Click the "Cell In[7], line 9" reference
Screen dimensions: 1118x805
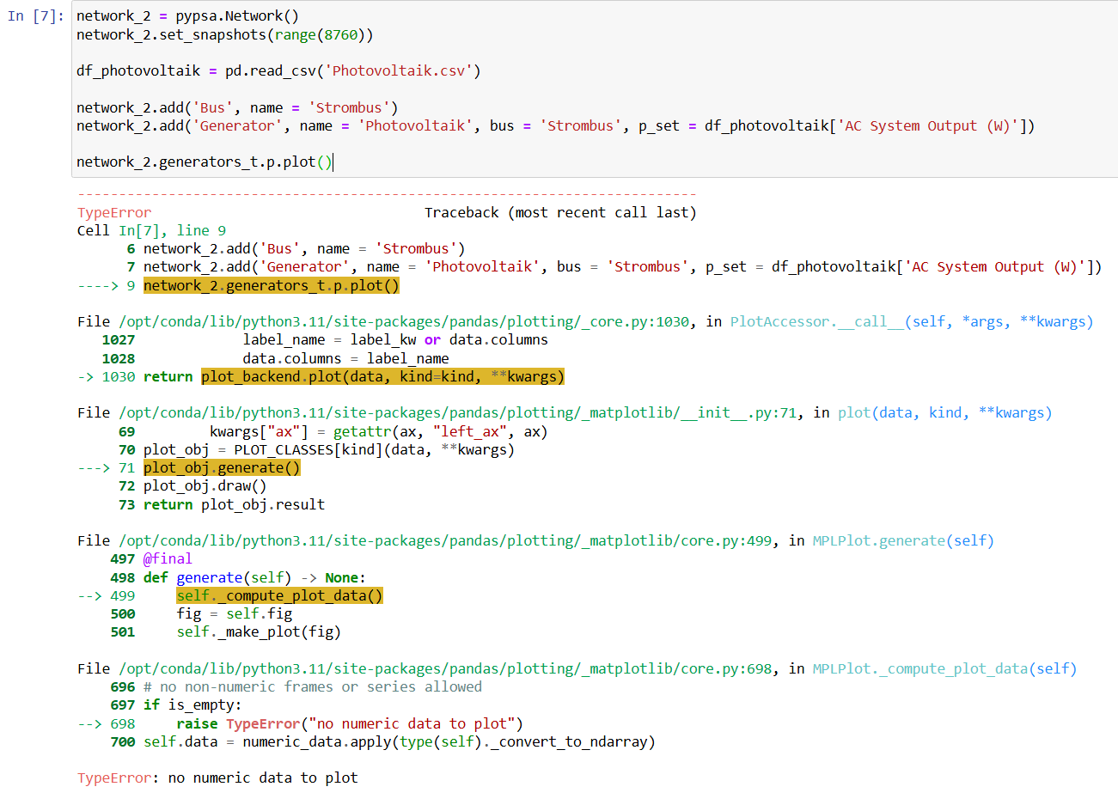[151, 231]
